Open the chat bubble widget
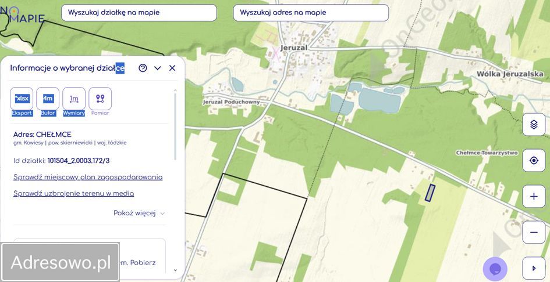 point(495,269)
